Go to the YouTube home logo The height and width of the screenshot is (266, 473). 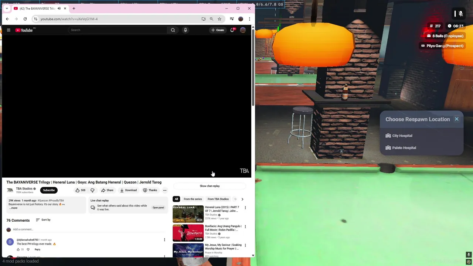[24, 30]
